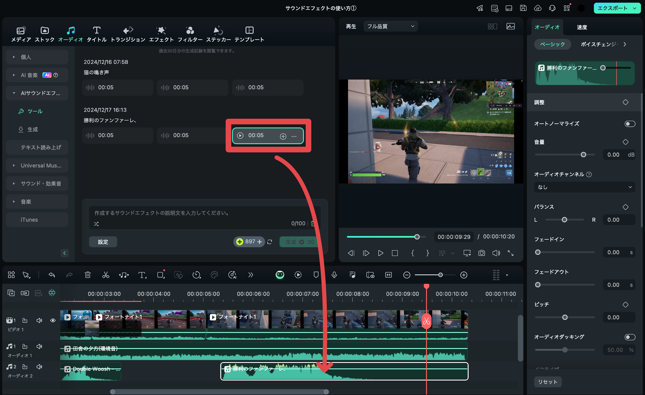Click the voiceover microphone icon
The height and width of the screenshot is (395, 645).
[334, 275]
